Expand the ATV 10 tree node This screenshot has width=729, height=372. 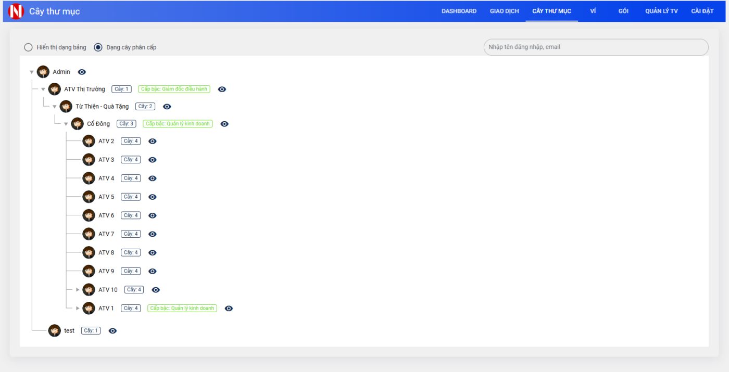point(78,290)
